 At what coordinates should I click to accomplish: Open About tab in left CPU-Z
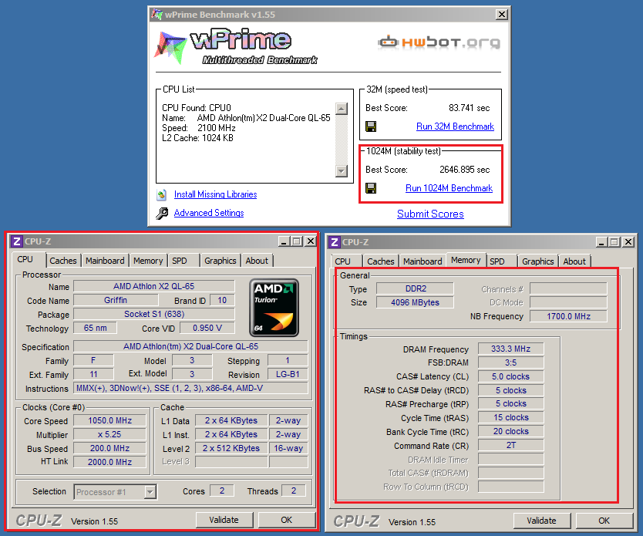[257, 261]
